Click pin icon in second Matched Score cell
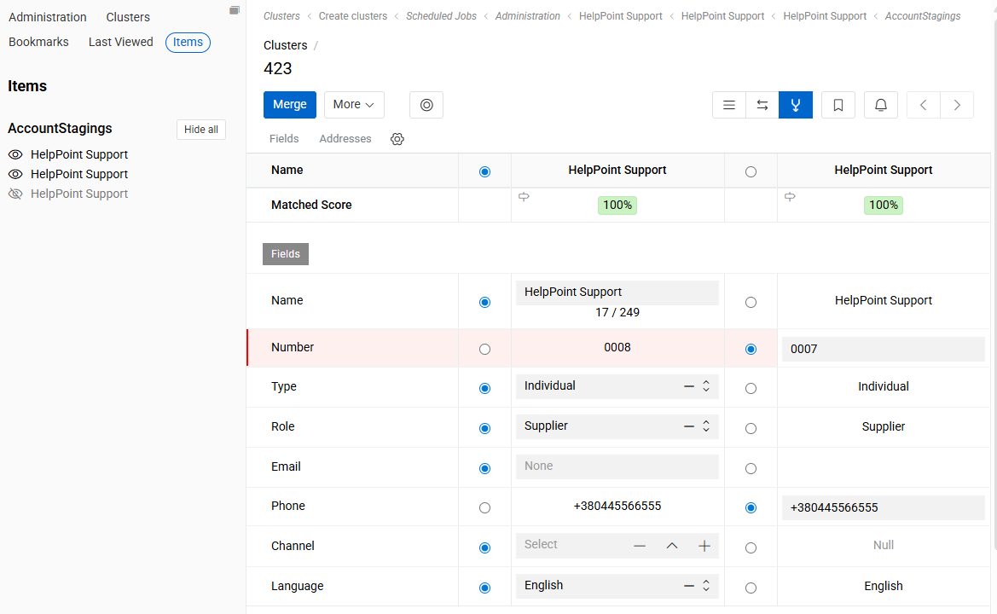This screenshot has width=997, height=614. pos(790,196)
